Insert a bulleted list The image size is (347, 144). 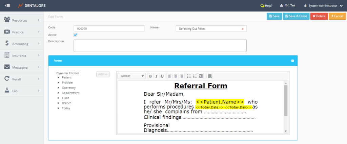pos(189,76)
